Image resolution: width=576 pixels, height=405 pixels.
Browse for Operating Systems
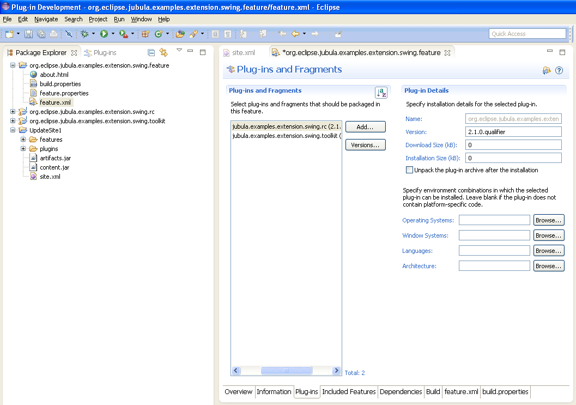[x=549, y=220]
